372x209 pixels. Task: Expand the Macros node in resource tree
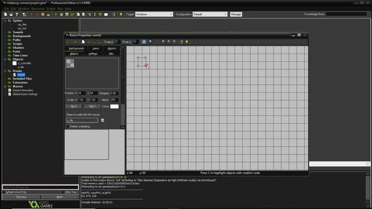point(5,87)
